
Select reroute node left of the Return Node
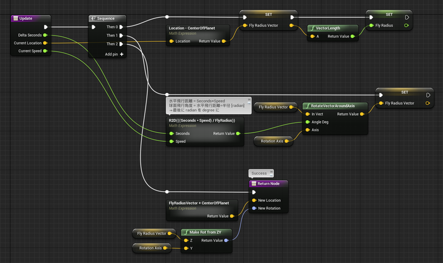tap(167, 192)
